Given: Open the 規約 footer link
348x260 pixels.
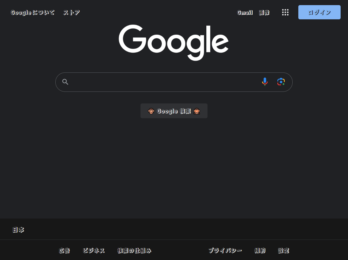Looking at the screenshot, I should click(260, 251).
